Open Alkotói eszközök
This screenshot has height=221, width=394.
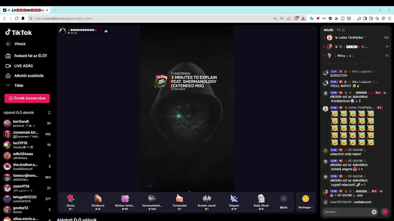(x=25, y=76)
